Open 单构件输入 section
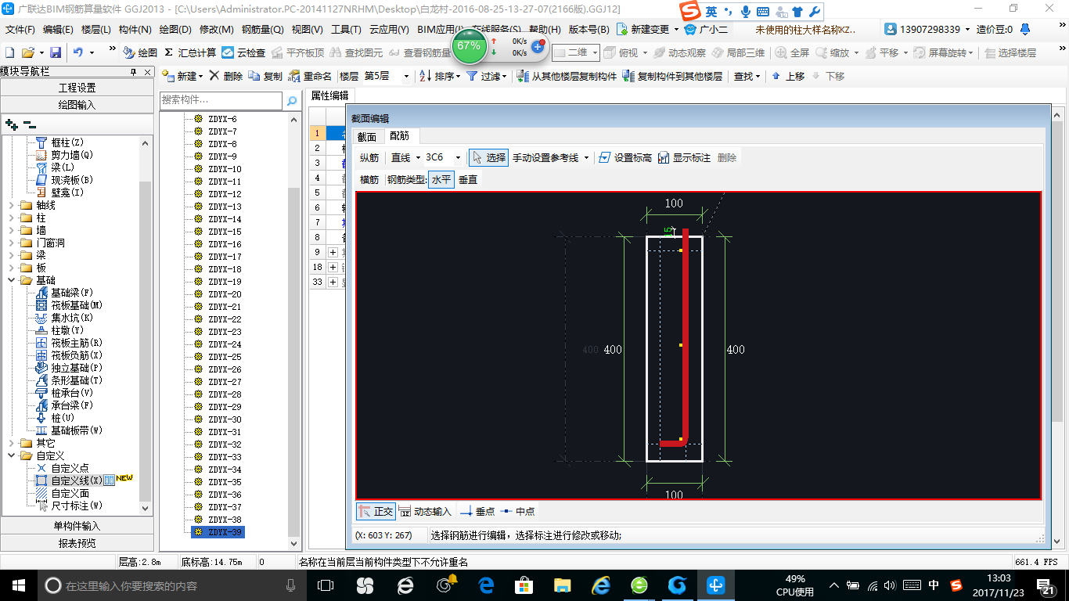Image resolution: width=1069 pixels, height=601 pixels. (77, 526)
